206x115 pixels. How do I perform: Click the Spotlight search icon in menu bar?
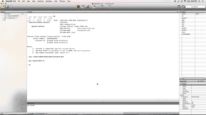(x=199, y=1)
